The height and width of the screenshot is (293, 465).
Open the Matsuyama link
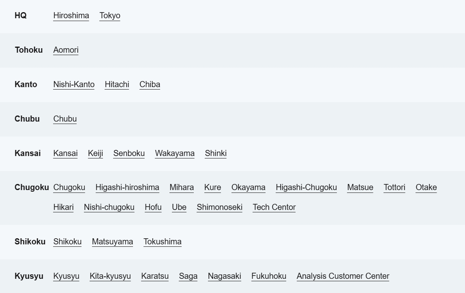click(x=112, y=242)
